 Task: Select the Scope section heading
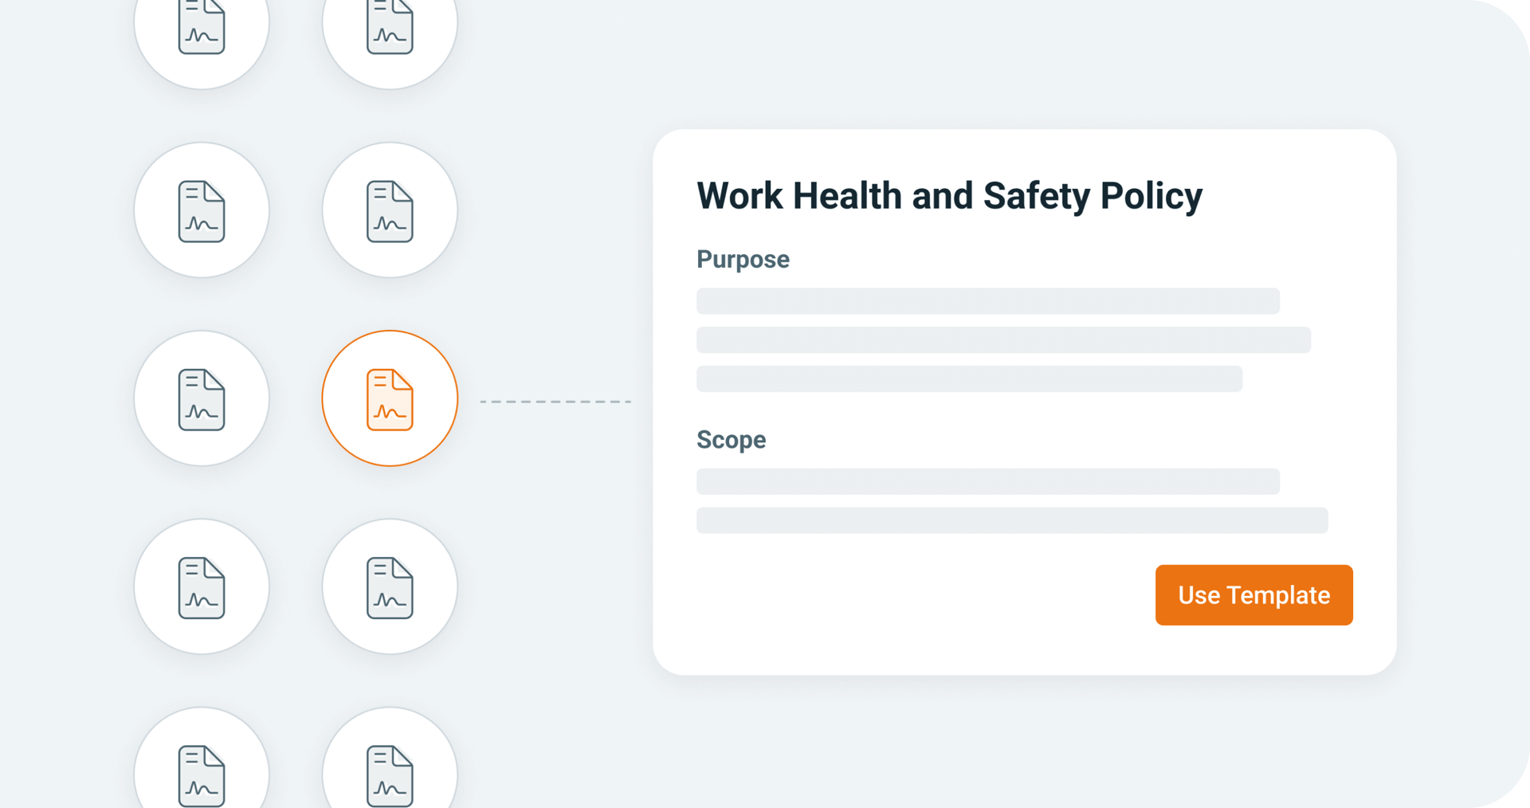[731, 440]
